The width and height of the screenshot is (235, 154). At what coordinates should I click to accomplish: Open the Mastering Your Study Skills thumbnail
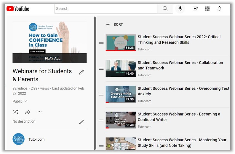pyautogui.click(x=121, y=144)
